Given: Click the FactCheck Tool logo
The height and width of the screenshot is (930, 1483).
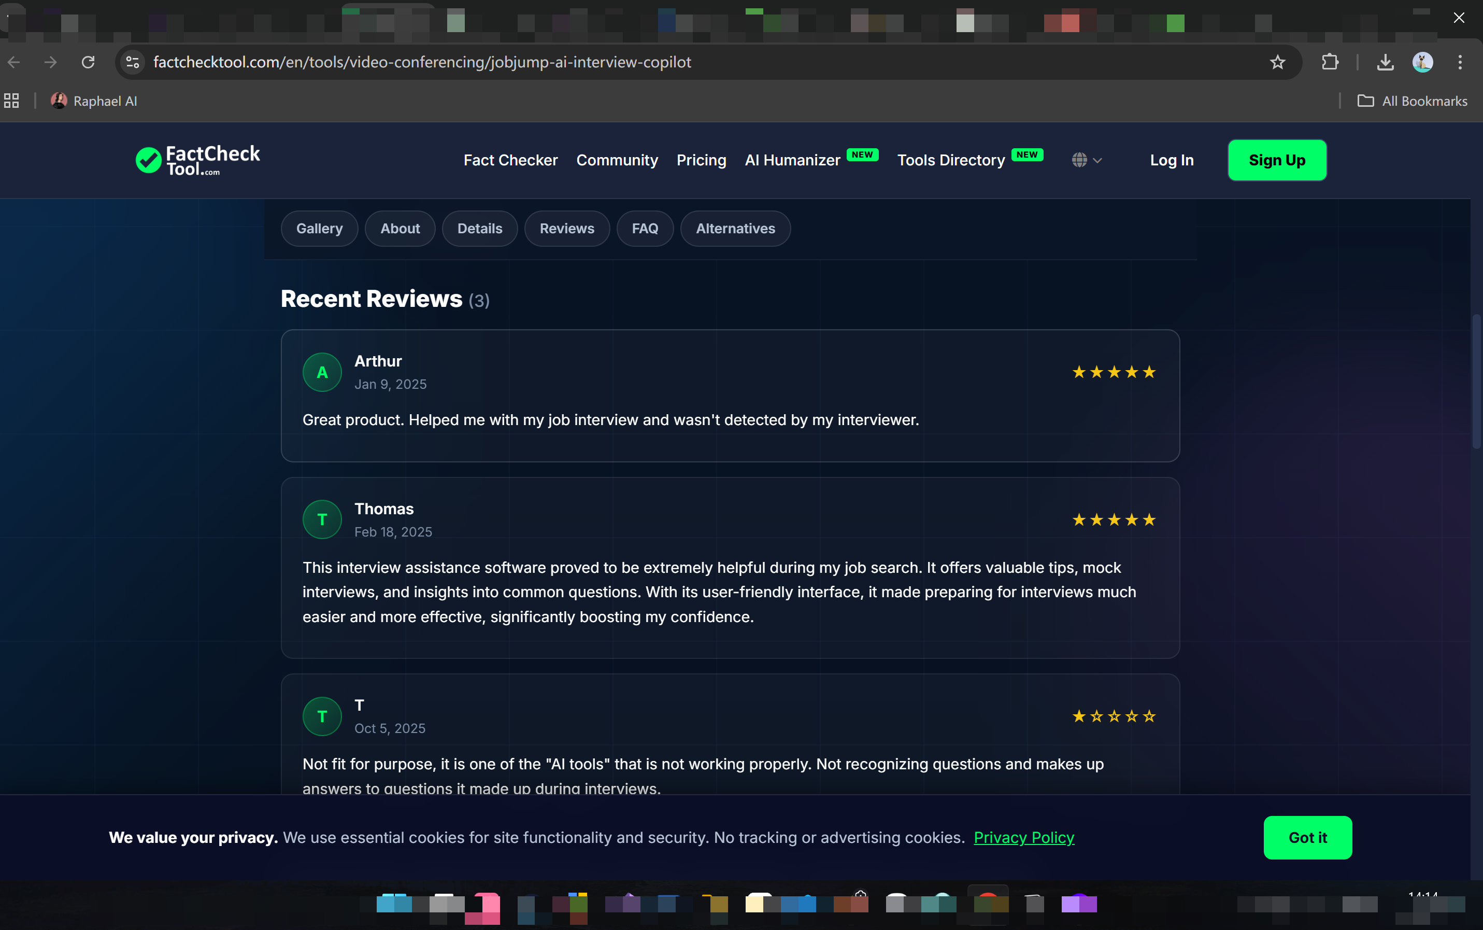Looking at the screenshot, I should pyautogui.click(x=197, y=160).
